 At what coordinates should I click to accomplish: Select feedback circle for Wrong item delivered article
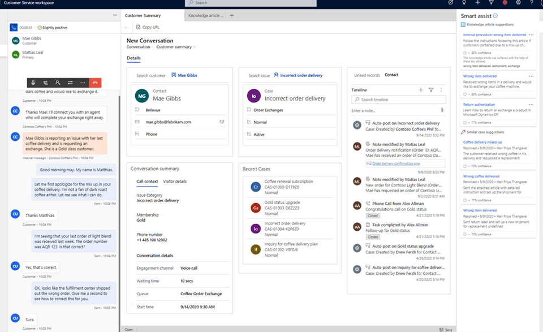click(x=465, y=94)
